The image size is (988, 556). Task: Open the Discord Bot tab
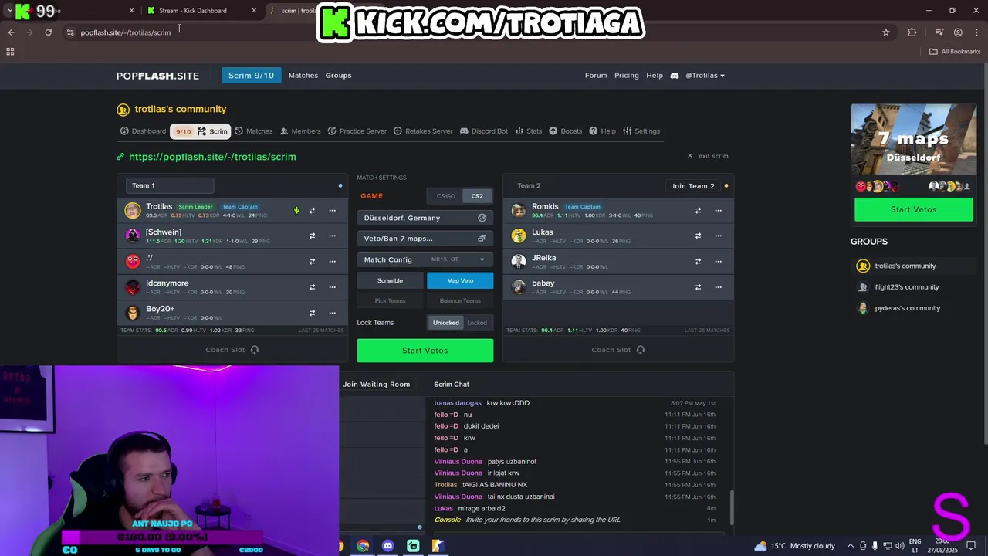(x=483, y=131)
